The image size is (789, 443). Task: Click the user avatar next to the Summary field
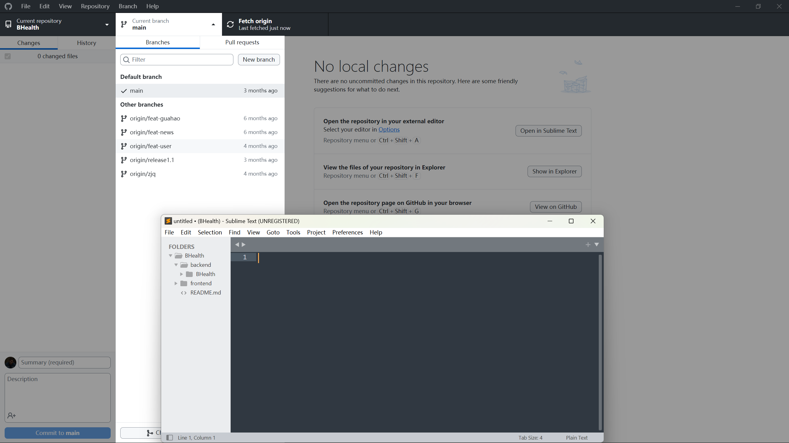coord(10,363)
